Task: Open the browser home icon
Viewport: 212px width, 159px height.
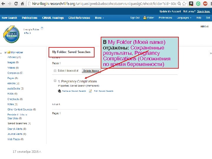Action: point(22,4)
